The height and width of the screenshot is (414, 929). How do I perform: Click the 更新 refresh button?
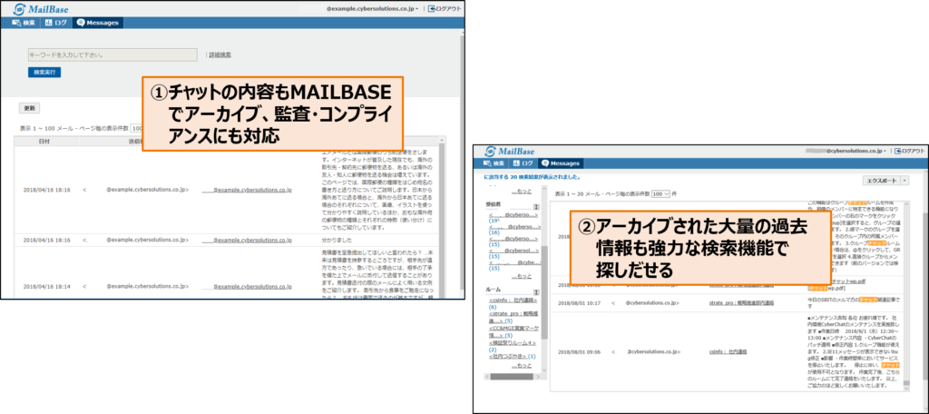[x=30, y=108]
